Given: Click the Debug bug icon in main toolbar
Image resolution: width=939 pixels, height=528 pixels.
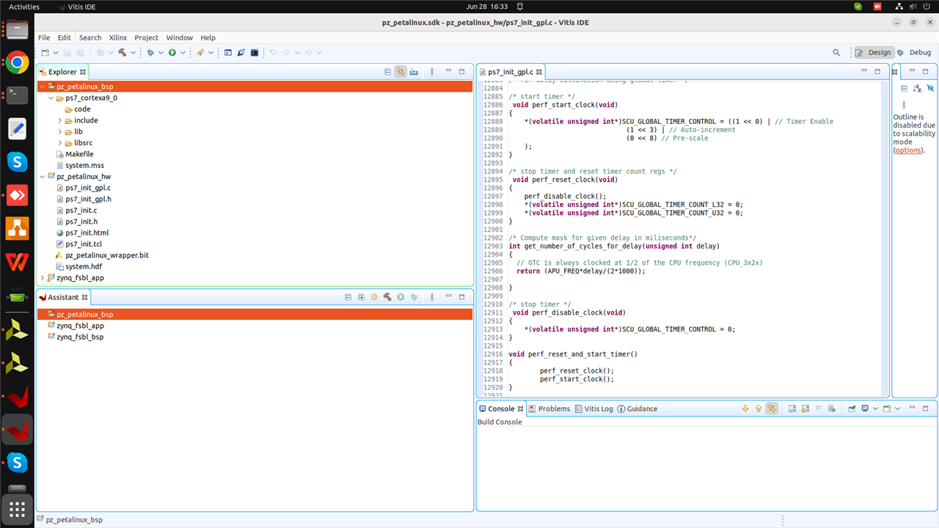Looking at the screenshot, I should 150,53.
